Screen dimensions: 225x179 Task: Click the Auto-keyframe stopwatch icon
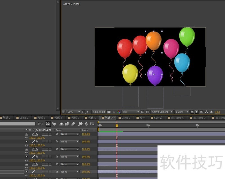click(x=86, y=124)
